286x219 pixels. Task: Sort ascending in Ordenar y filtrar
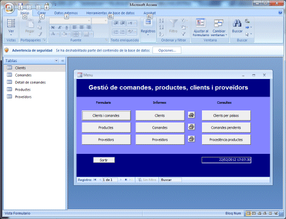coord(161,21)
